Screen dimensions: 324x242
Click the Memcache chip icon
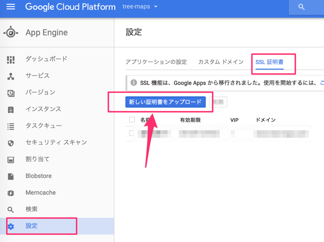pos(11,193)
